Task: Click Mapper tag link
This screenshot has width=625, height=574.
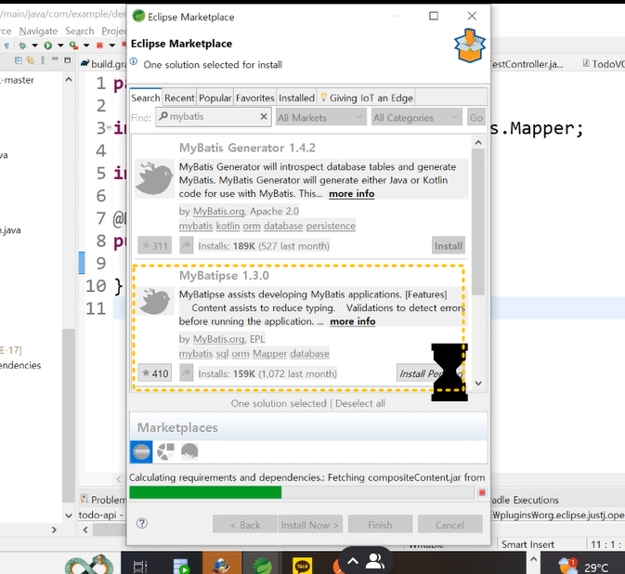Action: coord(269,354)
